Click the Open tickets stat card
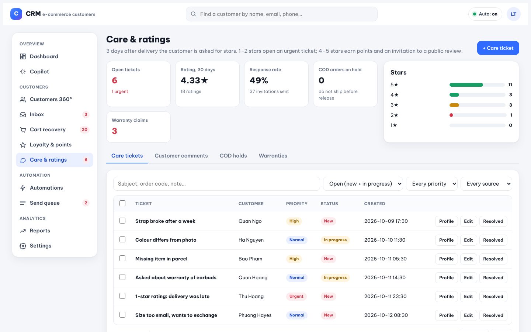Image resolution: width=531 pixels, height=332 pixels. coord(138,84)
